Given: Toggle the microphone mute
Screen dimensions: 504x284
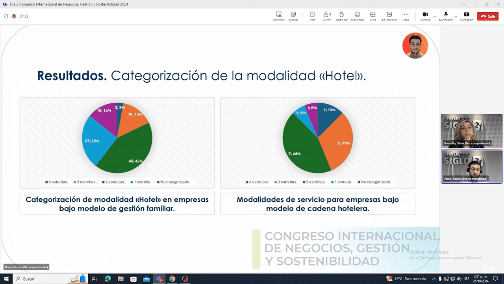Looking at the screenshot, I should [446, 16].
